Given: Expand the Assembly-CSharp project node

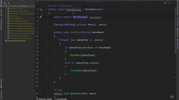Looking at the screenshot, I should point(6,9).
